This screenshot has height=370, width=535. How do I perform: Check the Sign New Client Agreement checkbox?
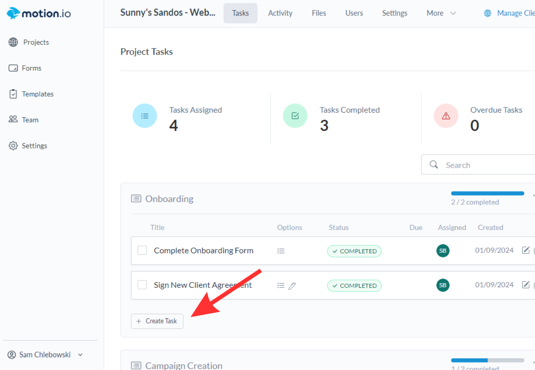[142, 285]
